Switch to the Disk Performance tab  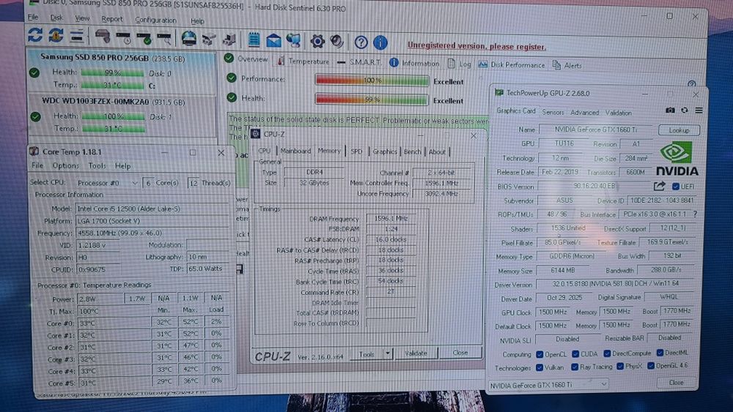point(512,65)
